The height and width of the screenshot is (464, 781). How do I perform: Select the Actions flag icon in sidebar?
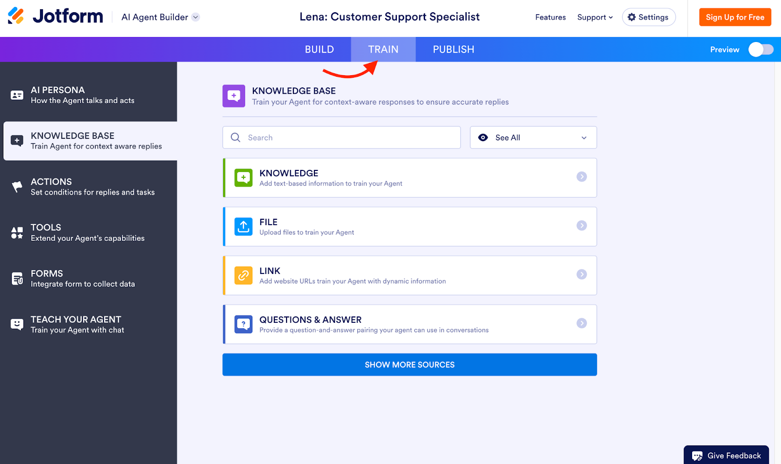click(17, 187)
